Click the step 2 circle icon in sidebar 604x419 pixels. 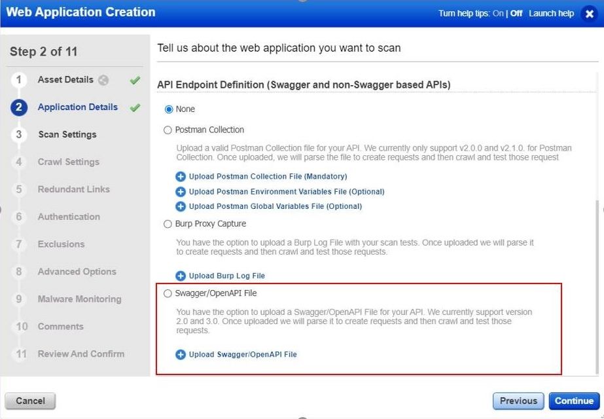point(19,107)
